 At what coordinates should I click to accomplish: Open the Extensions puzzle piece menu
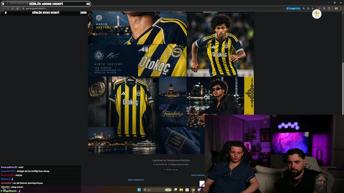[329, 9]
